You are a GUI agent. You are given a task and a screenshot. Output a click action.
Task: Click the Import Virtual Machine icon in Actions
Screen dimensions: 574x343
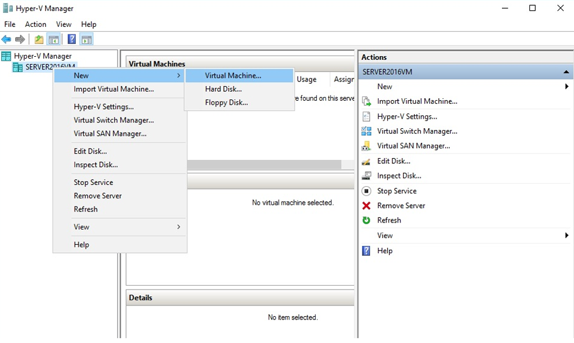click(367, 101)
